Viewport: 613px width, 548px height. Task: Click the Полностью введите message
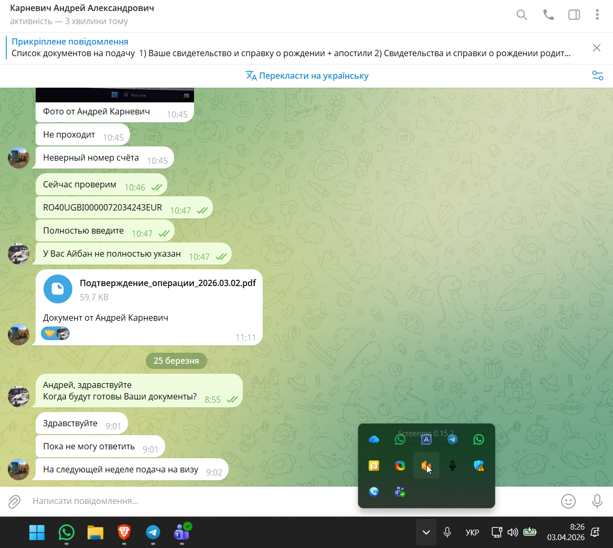point(105,231)
